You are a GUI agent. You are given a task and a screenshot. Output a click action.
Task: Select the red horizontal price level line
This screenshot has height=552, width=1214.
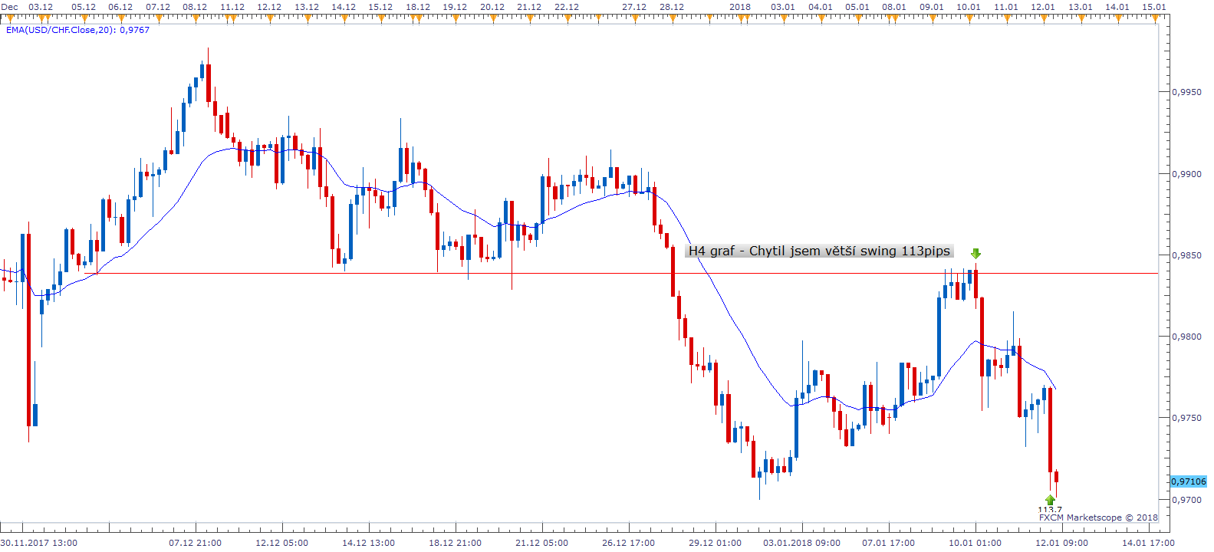click(537, 273)
